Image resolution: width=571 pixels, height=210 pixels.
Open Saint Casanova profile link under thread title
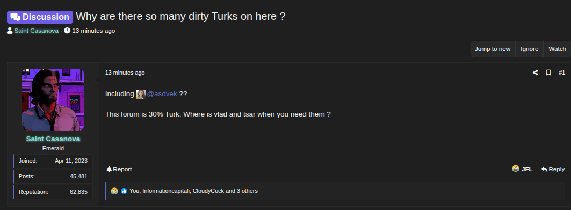(x=37, y=31)
